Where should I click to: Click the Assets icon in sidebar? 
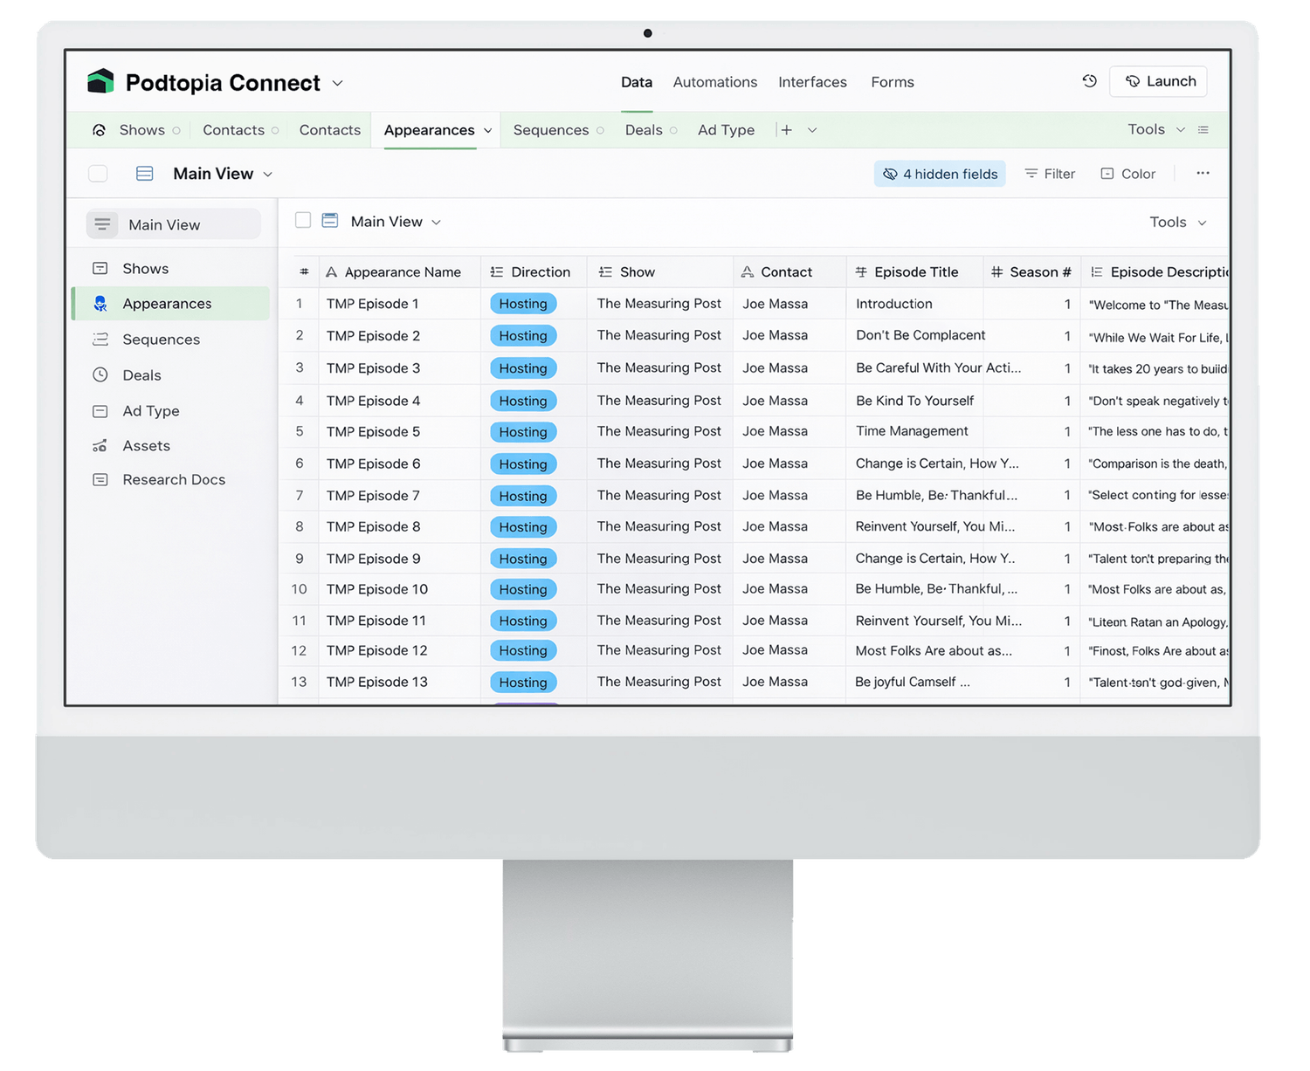pyautogui.click(x=100, y=446)
